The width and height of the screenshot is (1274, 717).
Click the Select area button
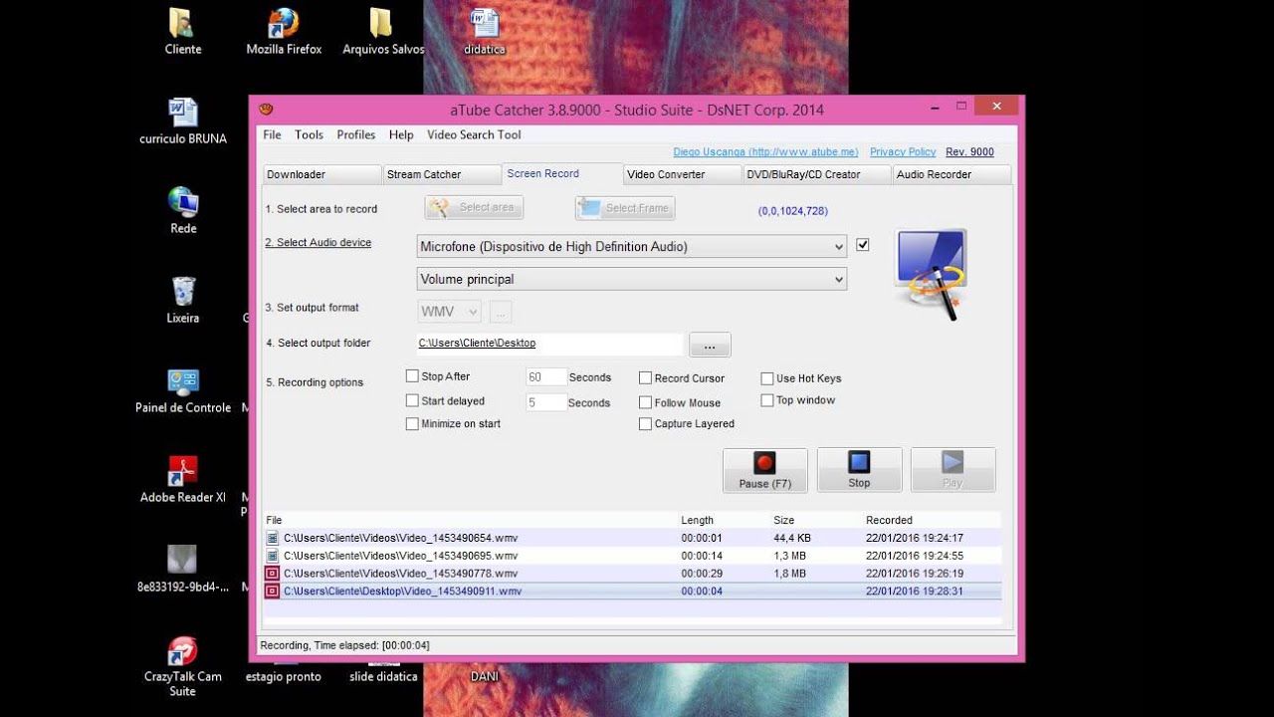(474, 207)
